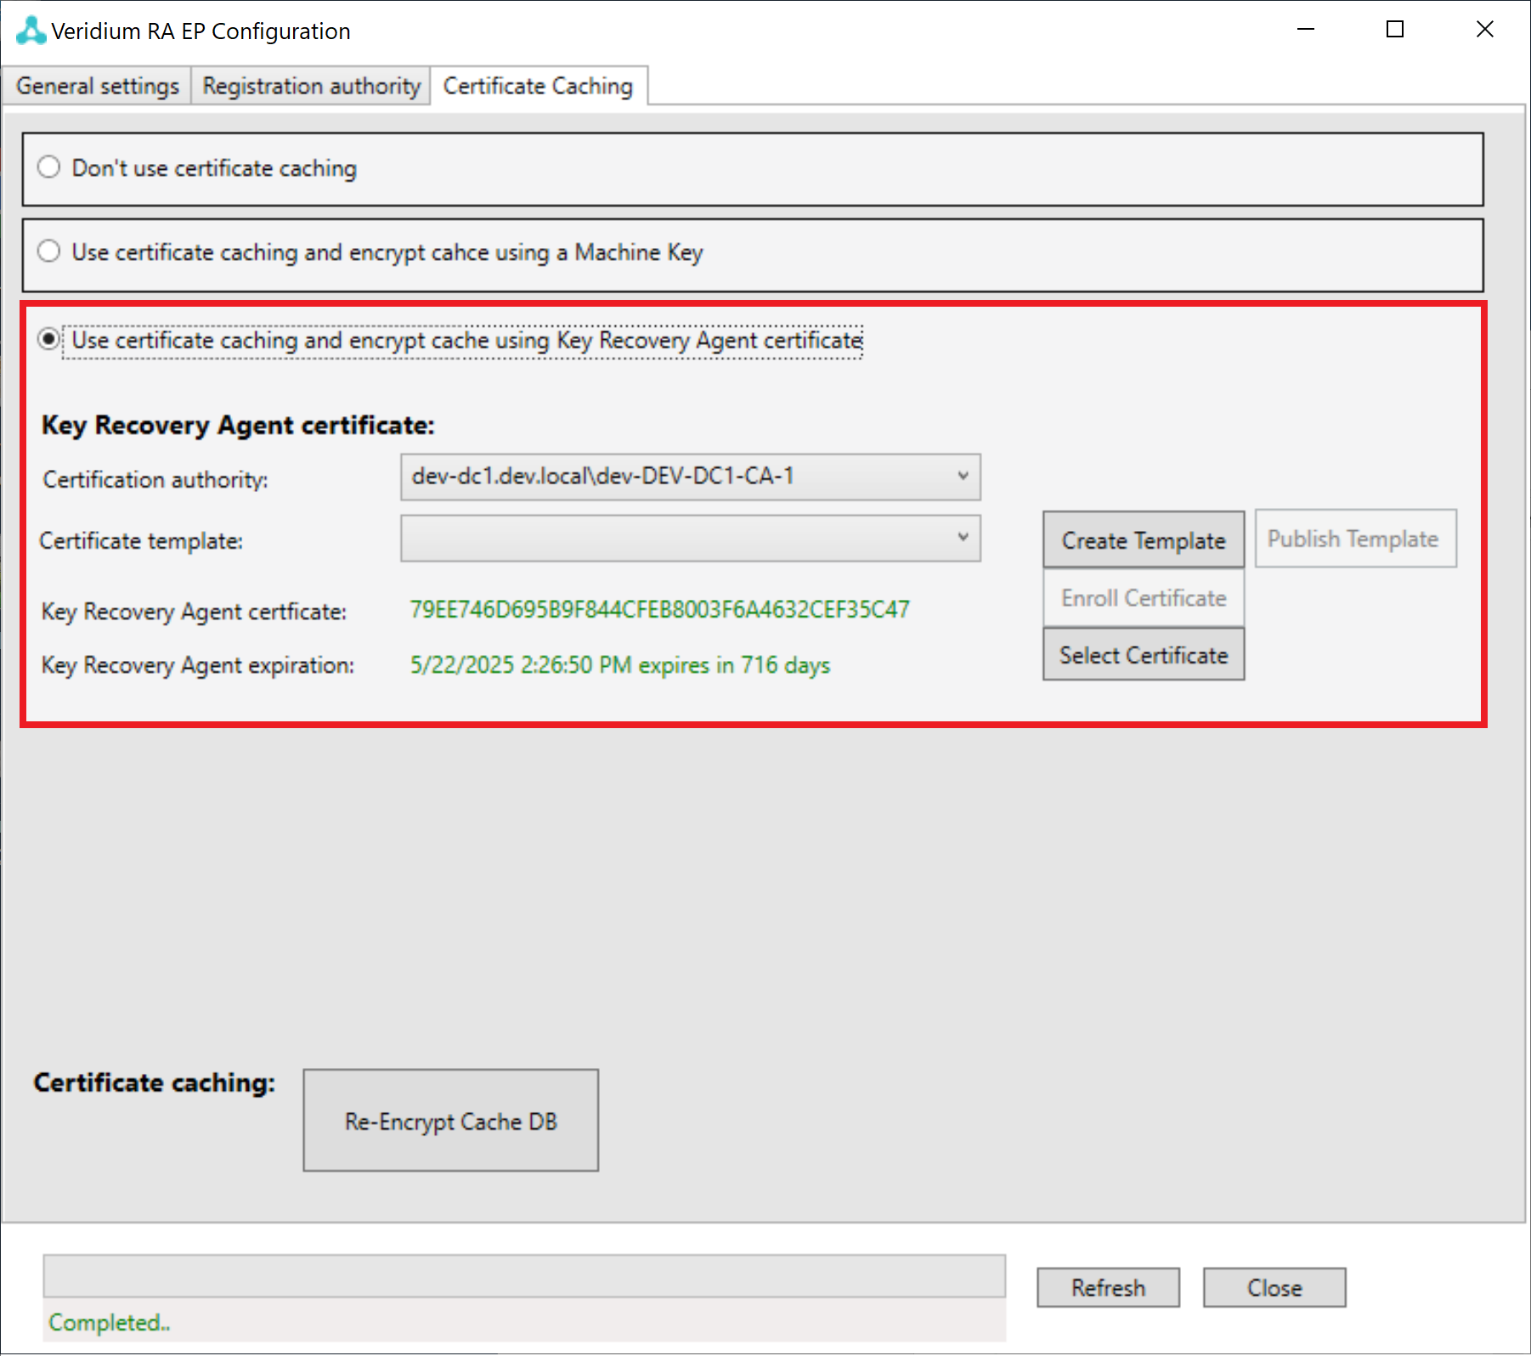Maximize the Veridium configuration window

point(1394,30)
